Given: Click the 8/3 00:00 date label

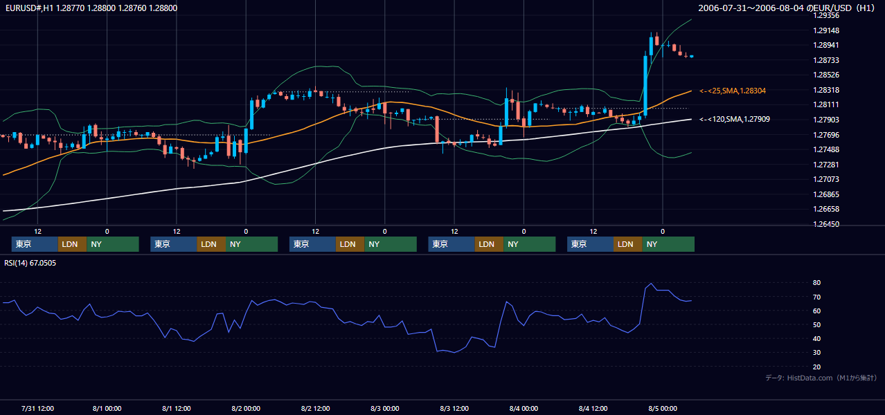Looking at the screenshot, I should [x=384, y=408].
